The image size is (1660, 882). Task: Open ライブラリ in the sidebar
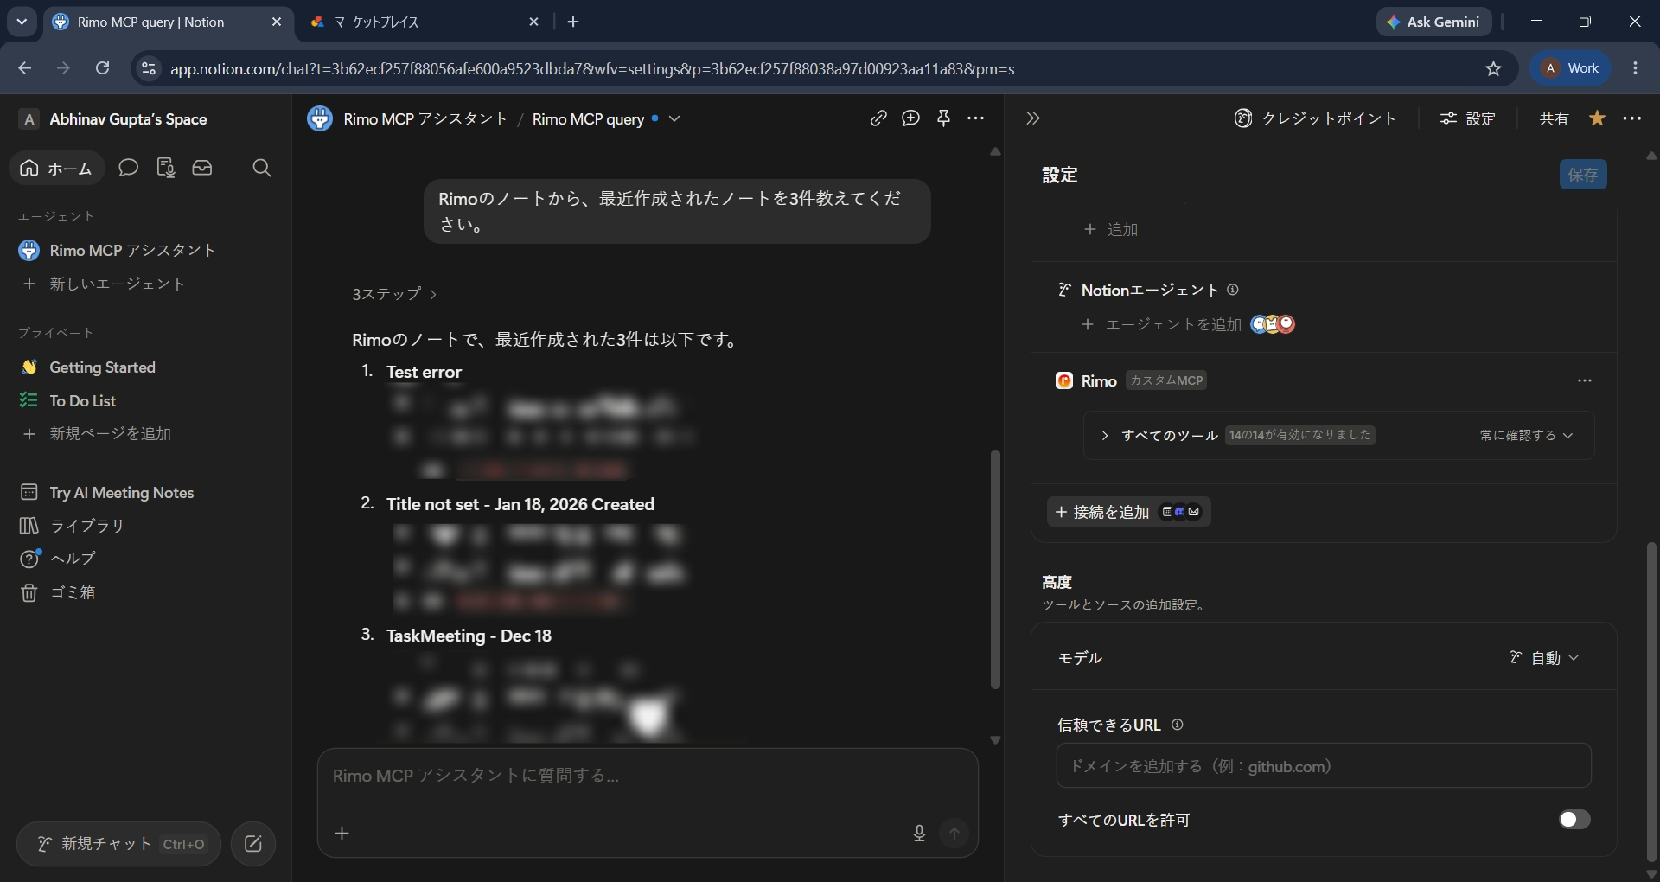pyautogui.click(x=86, y=526)
